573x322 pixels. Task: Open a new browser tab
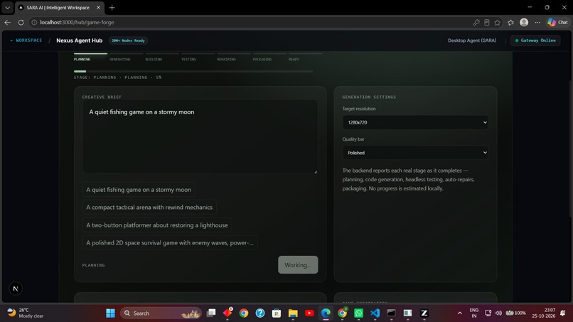click(112, 8)
